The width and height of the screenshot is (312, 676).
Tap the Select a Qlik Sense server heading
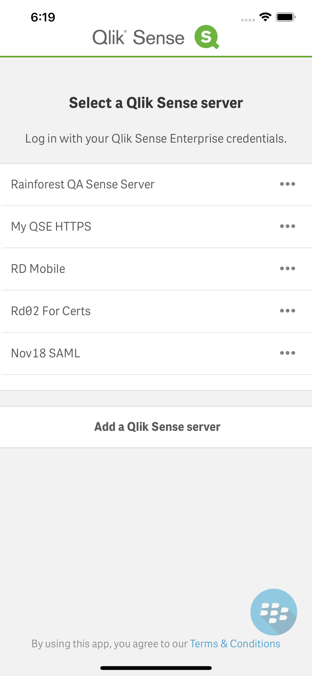pyautogui.click(x=156, y=103)
